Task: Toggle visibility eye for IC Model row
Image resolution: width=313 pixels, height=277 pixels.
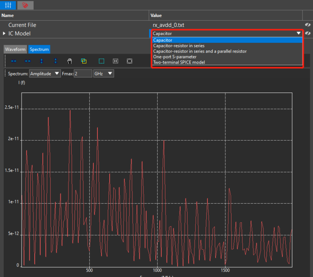Action: (308, 33)
